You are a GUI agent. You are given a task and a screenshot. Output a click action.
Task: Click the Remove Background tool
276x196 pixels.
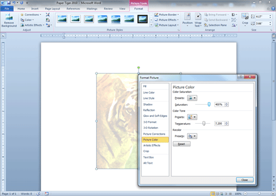coord(9,21)
